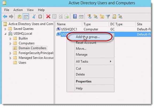This screenshot has height=108, width=155.
Task: Toggle the action pane toolbar icon
Action: click(x=81, y=17)
